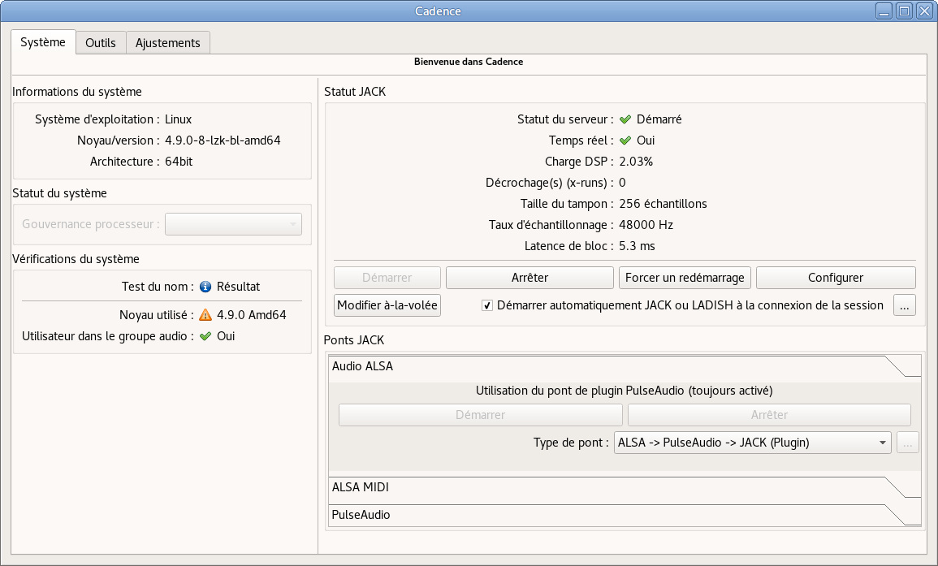
Task: Maximize the Cadence window
Action: [904, 11]
